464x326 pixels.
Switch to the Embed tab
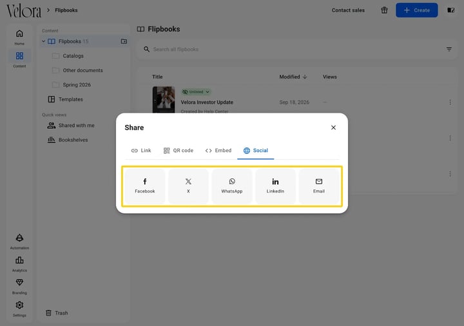(218, 150)
